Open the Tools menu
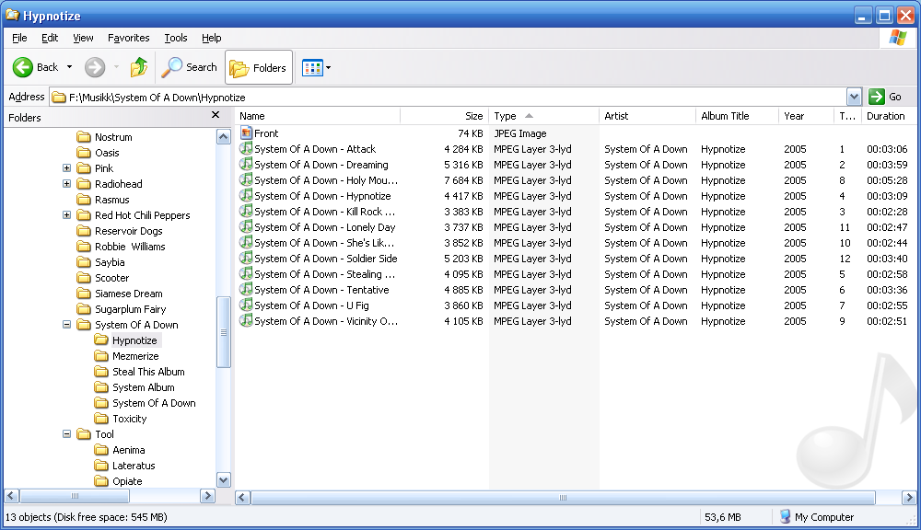The image size is (921, 530). point(176,38)
